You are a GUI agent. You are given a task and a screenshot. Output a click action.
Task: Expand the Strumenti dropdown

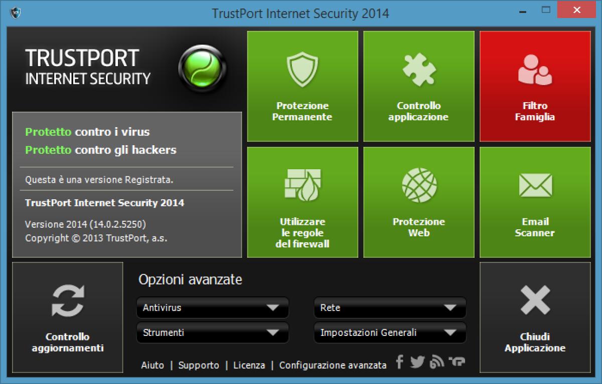212,332
